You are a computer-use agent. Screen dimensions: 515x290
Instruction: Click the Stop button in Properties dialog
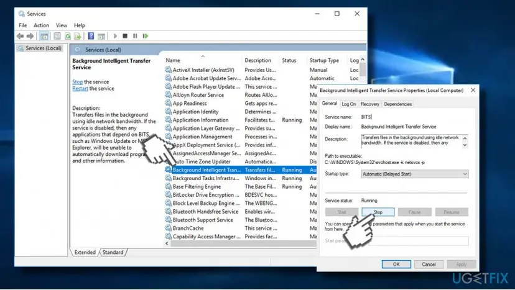pyautogui.click(x=378, y=212)
